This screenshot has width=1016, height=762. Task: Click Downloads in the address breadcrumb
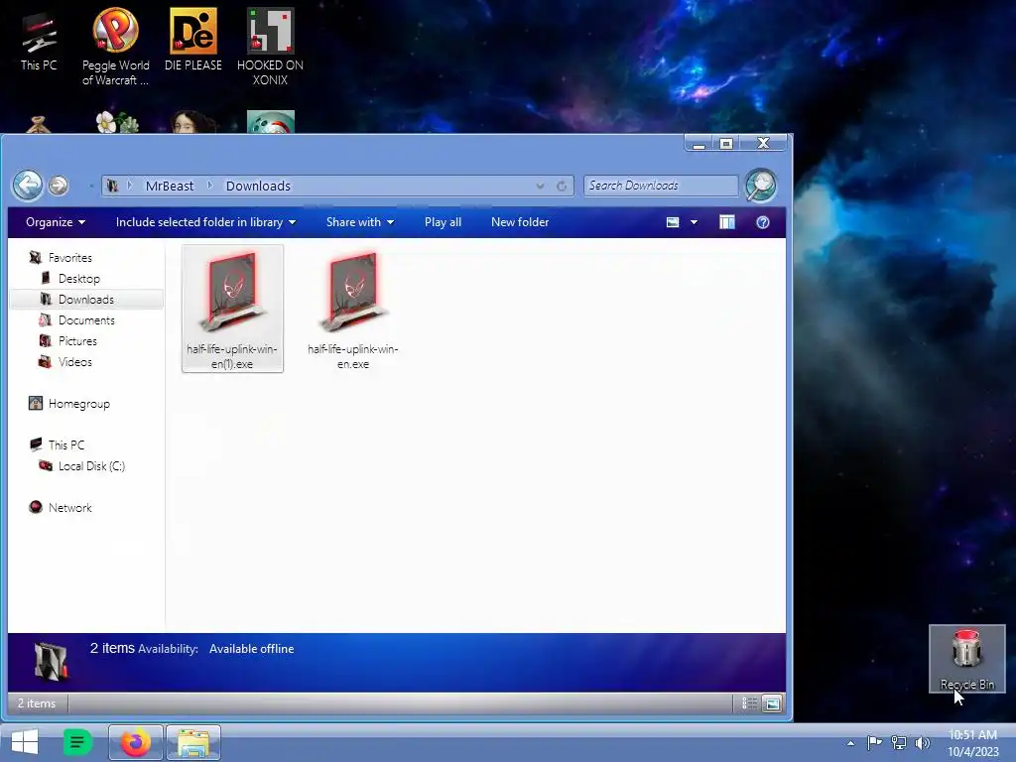258,186
